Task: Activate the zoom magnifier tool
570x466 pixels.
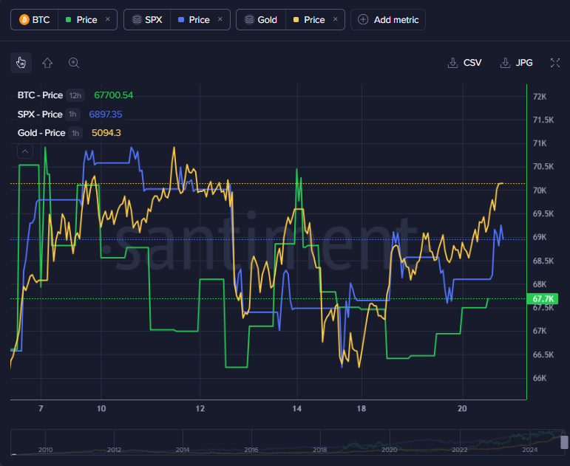Action: coord(74,63)
